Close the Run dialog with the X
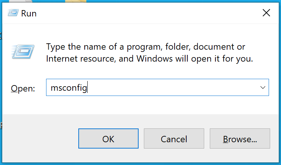Image resolution: width=281 pixels, height=165 pixels. (266, 13)
